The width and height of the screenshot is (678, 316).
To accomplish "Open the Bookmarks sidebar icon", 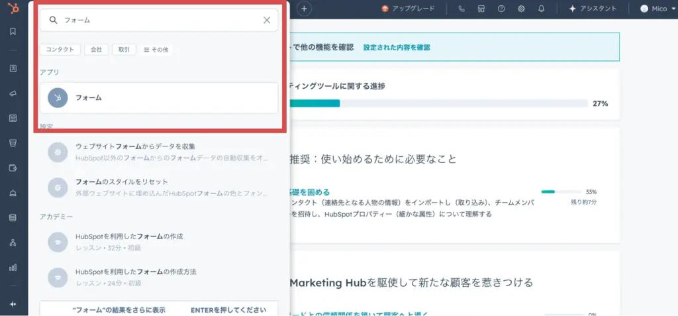I will [x=13, y=31].
